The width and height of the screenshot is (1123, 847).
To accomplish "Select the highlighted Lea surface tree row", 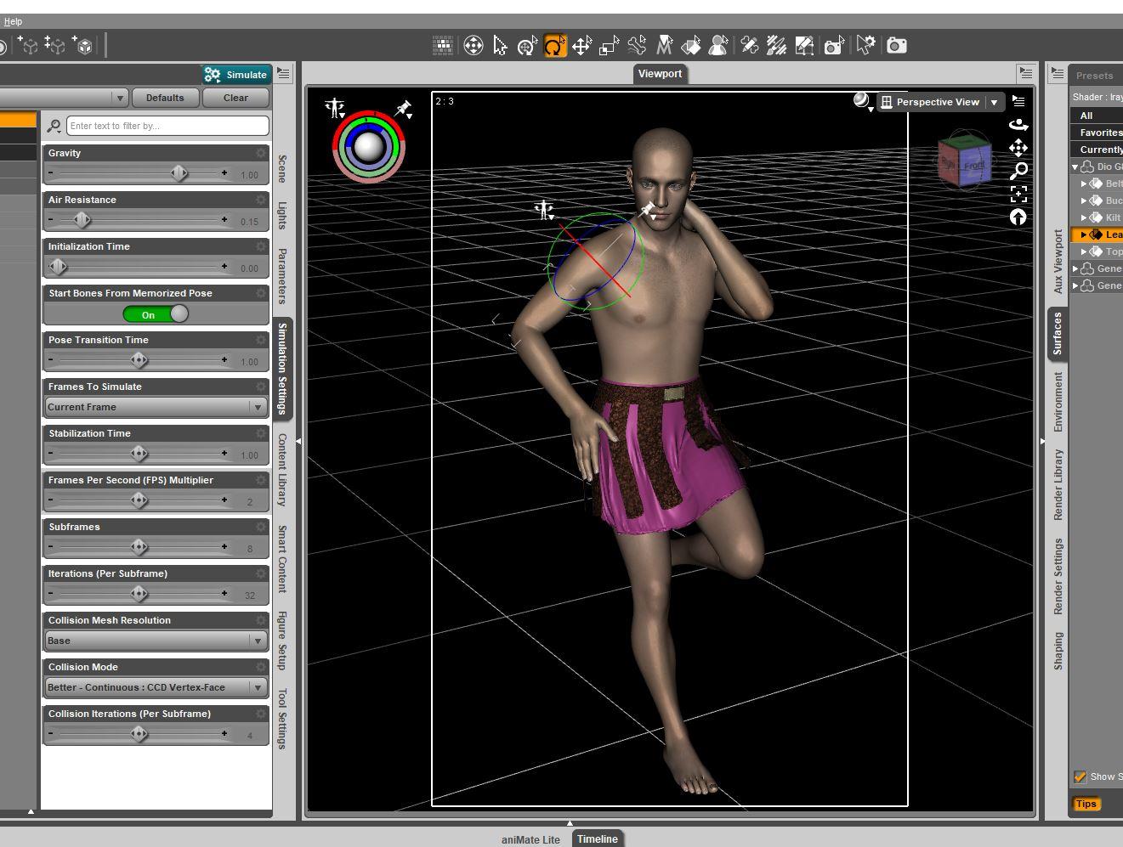I will (1097, 234).
